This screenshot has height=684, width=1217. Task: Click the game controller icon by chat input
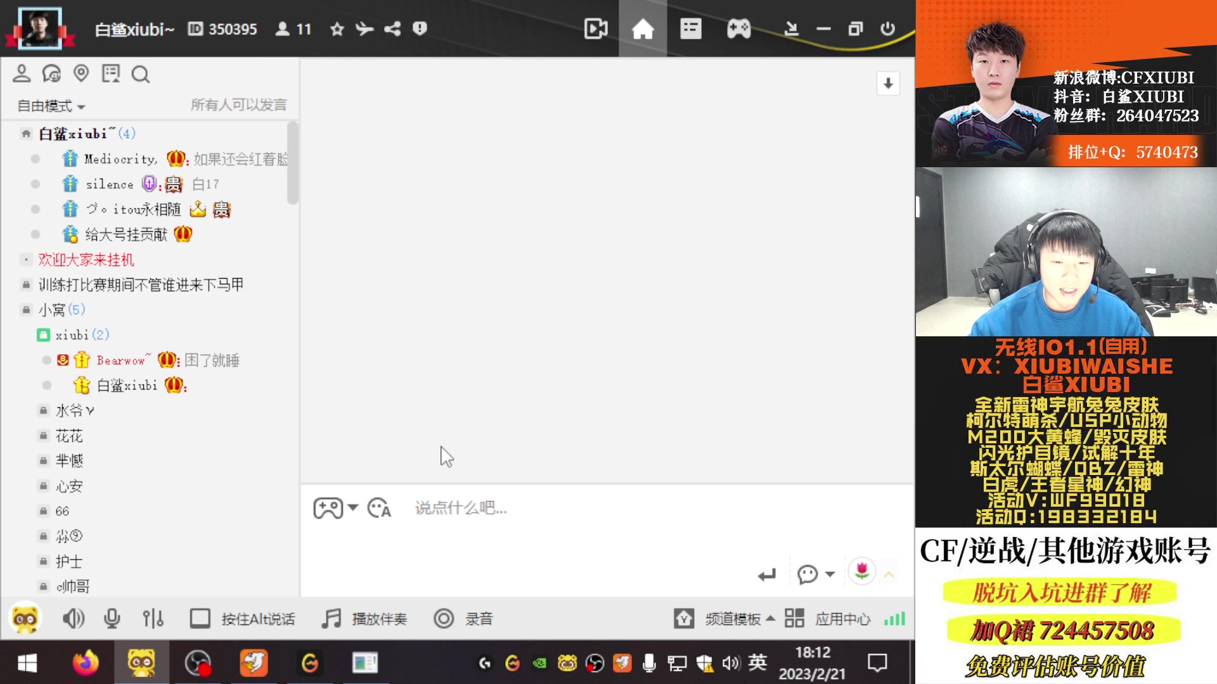328,508
